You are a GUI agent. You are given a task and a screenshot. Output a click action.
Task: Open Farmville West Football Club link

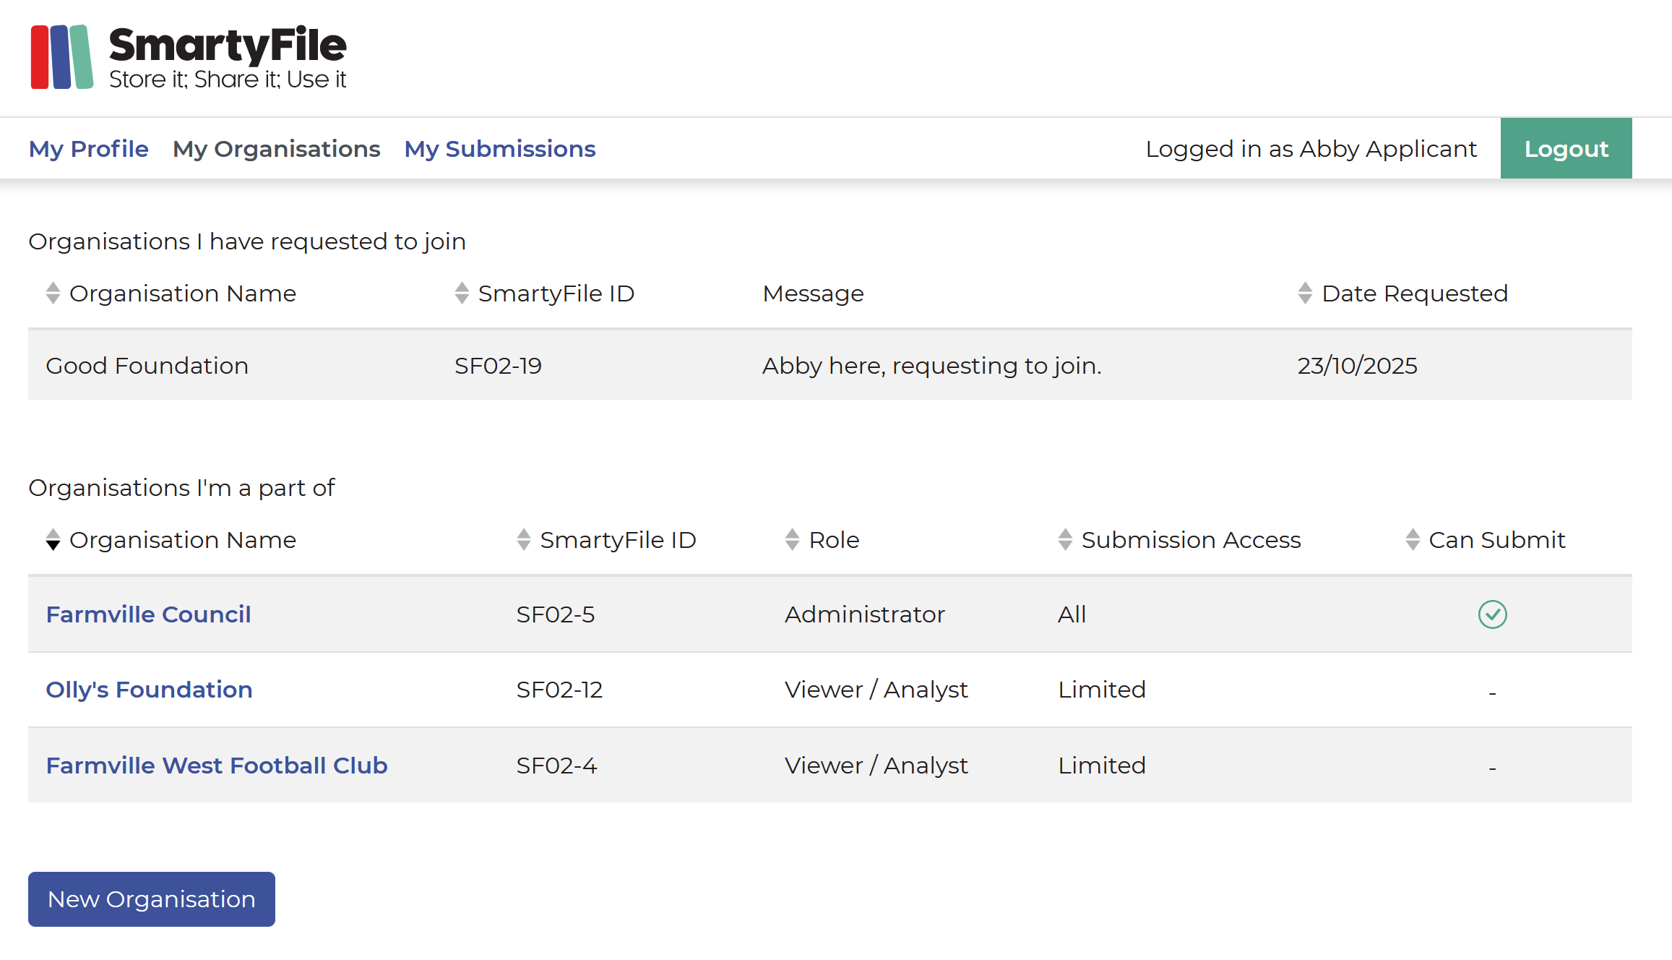[217, 766]
